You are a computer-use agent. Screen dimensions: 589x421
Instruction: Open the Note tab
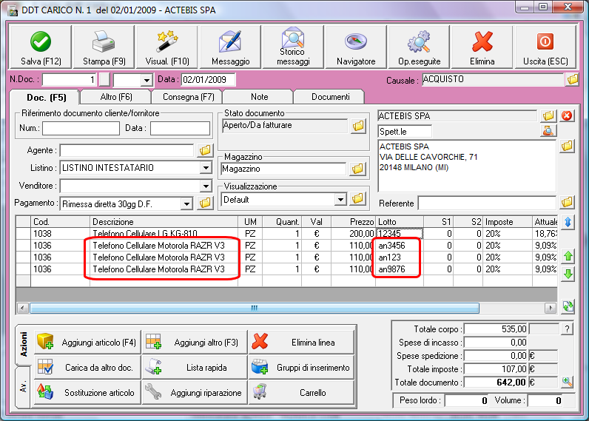coord(259,97)
